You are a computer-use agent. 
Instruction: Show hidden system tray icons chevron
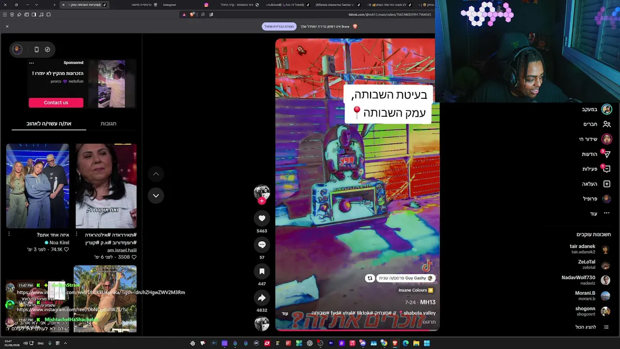point(65,343)
